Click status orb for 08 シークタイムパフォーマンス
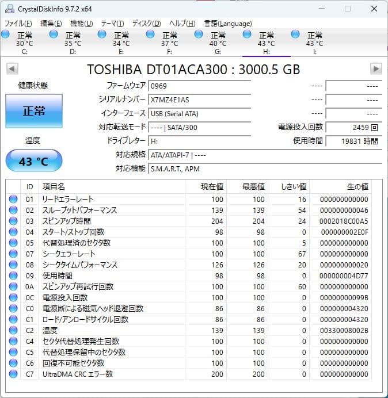 (13, 265)
